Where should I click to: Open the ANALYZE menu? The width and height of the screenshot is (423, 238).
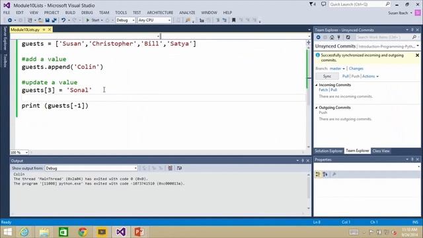click(x=187, y=13)
